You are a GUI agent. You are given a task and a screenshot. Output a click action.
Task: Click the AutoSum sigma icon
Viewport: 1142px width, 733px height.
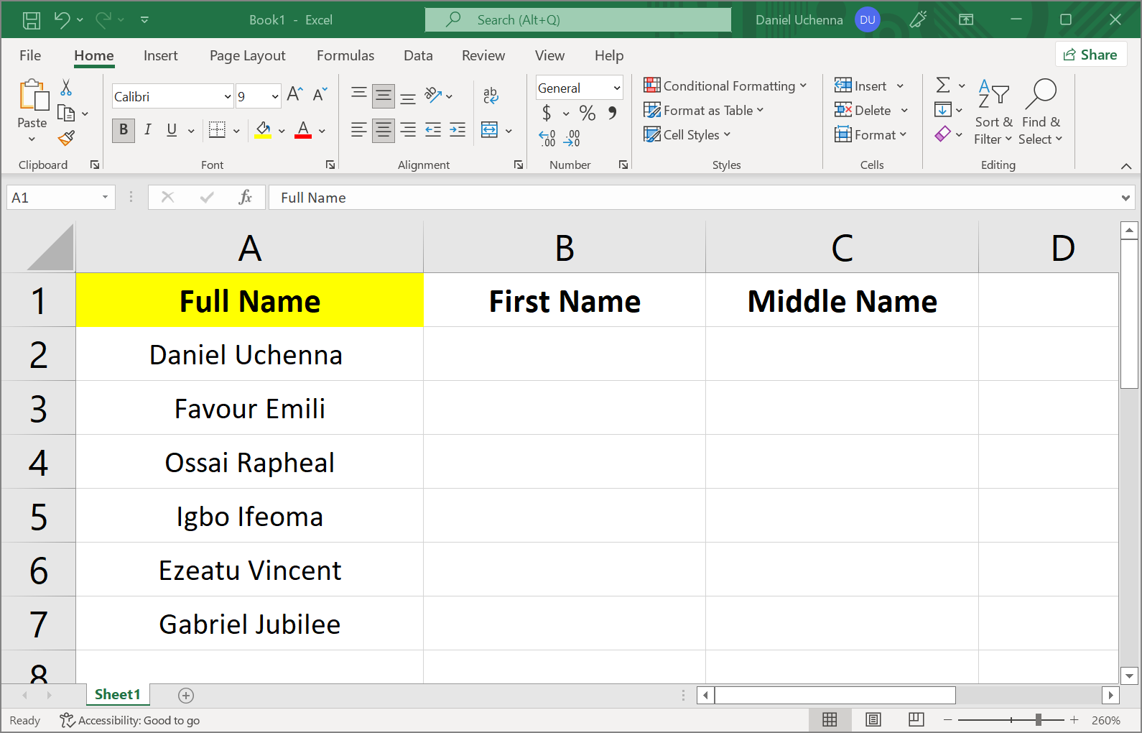pyautogui.click(x=943, y=86)
